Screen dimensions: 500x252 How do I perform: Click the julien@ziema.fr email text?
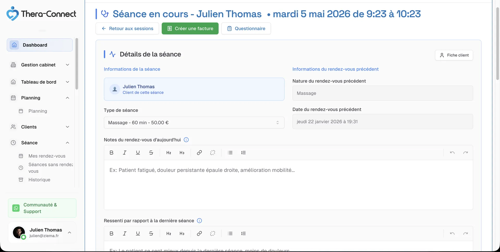[44, 236]
